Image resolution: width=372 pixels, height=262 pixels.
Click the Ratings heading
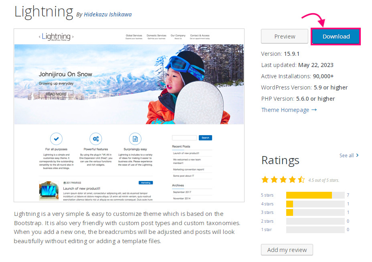point(280,160)
